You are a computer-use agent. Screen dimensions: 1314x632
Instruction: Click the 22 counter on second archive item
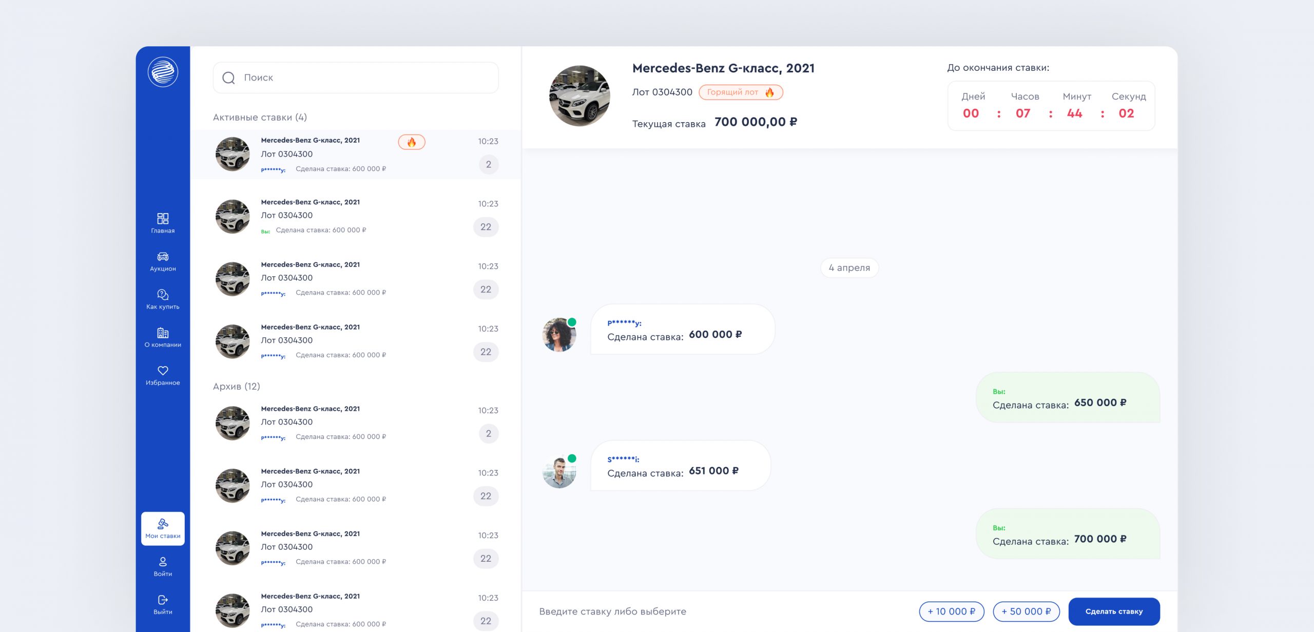click(486, 496)
